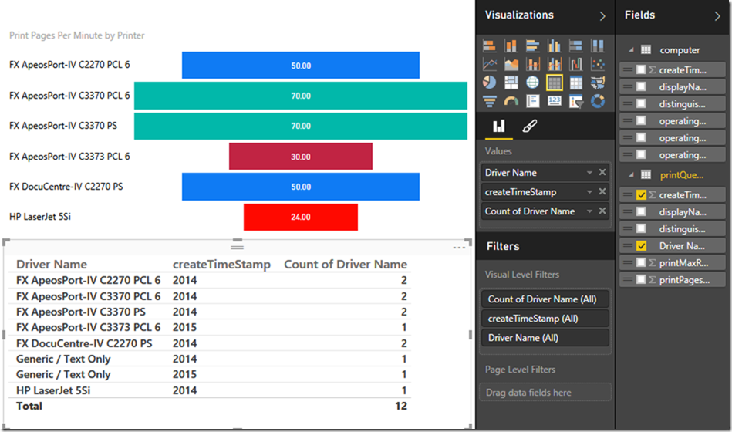
Task: Click the Total row showing 12
Action: [211, 406]
